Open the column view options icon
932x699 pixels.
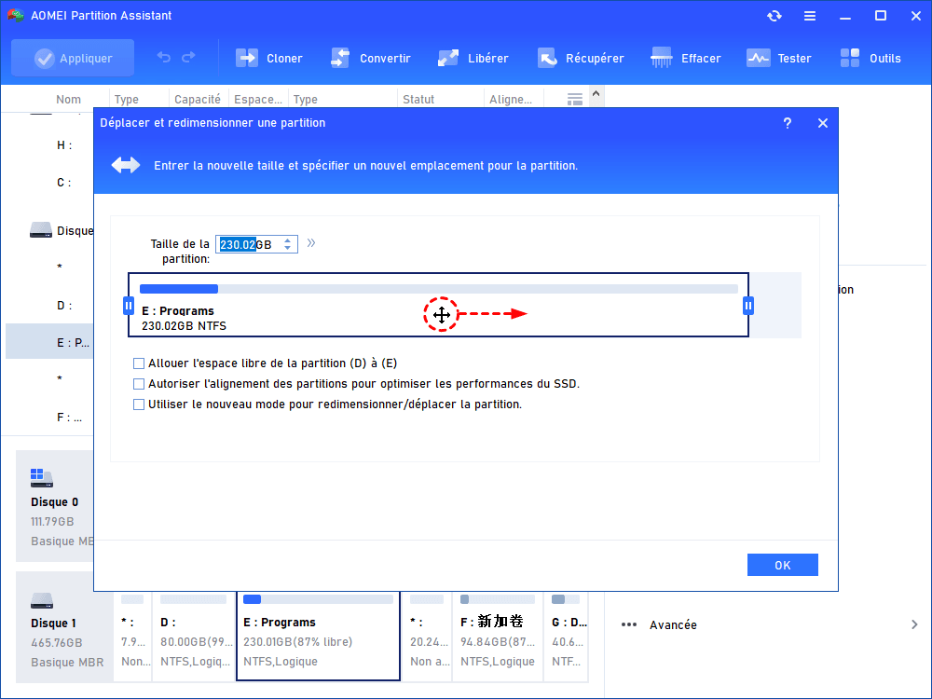coord(575,100)
